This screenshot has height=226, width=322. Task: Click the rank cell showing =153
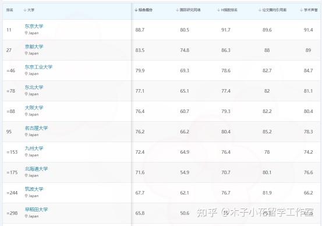[12, 152]
